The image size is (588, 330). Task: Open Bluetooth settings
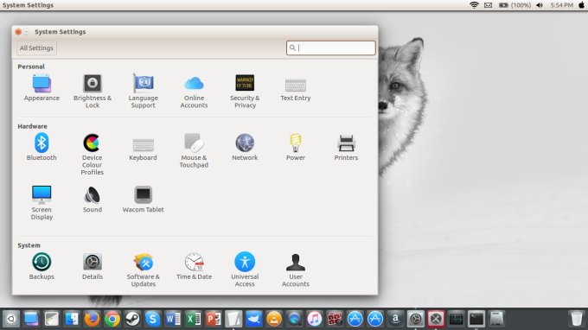(x=42, y=147)
